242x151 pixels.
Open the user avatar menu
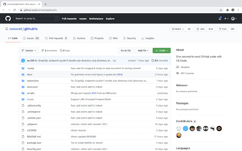234,18
